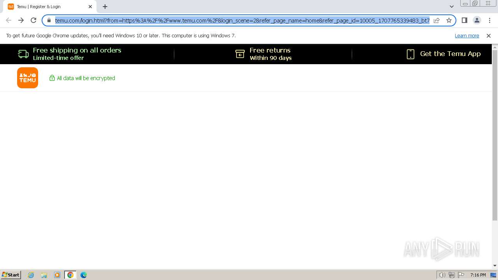Select the Temu | Register & Login tab
The height and width of the screenshot is (280, 498).
pos(50,7)
